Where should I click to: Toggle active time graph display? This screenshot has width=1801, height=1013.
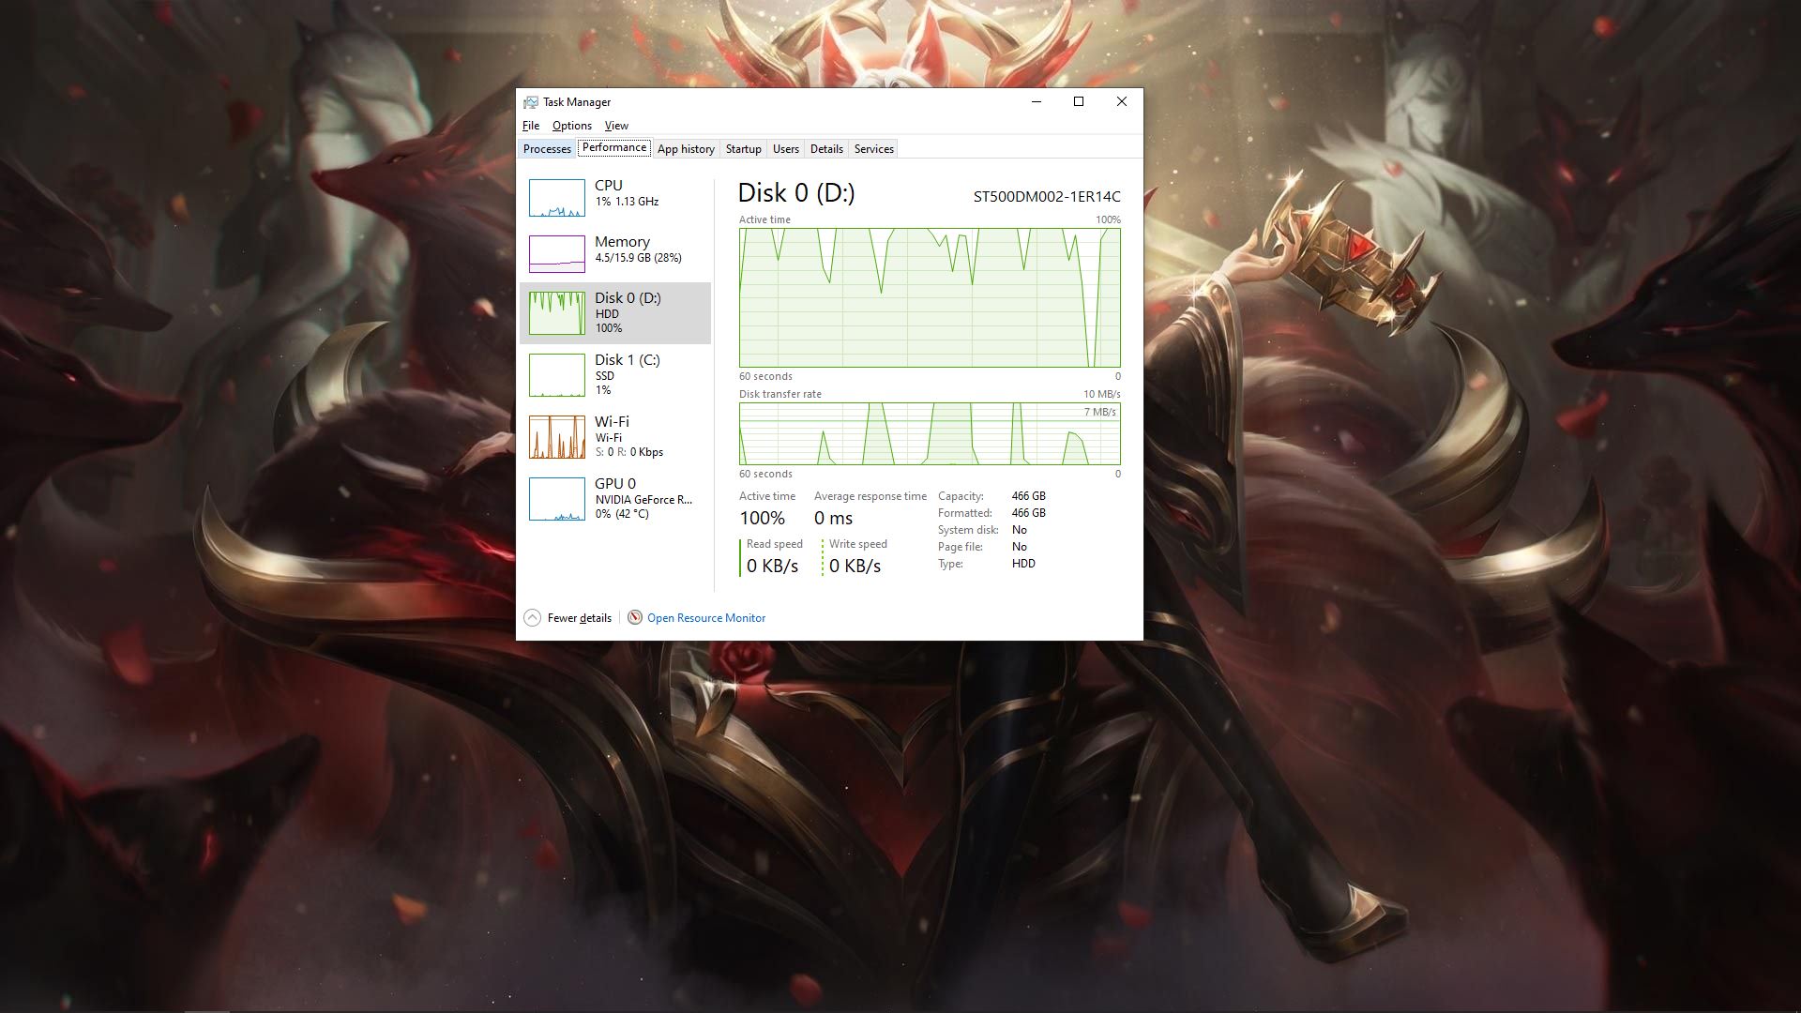click(929, 296)
